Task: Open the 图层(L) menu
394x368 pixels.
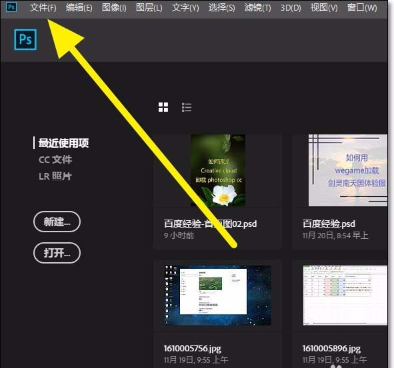Action: 149,8
